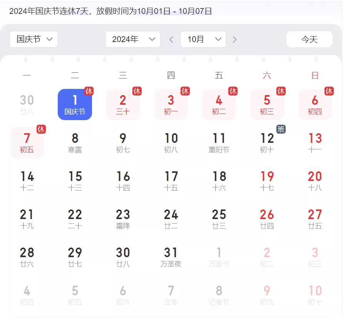
Task: Click the 班 workday badge on October 12
Action: (281, 129)
